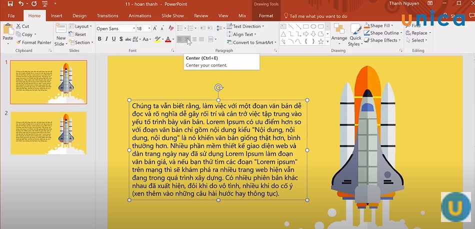Choose the triangle shape in the shapes gallery
Screen dimensions: 475x229
[x=283, y=34]
